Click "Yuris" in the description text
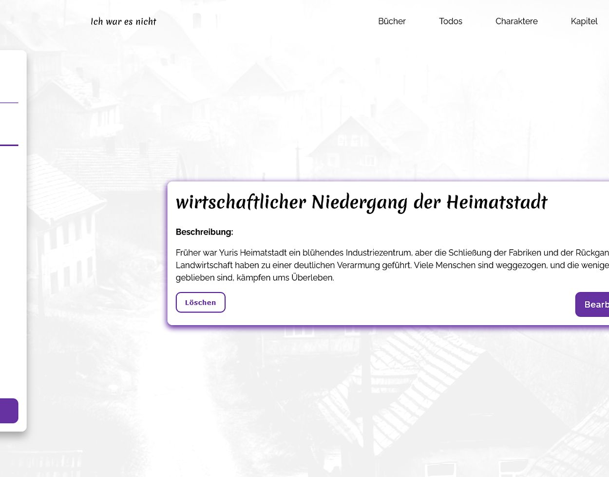Image resolution: width=609 pixels, height=477 pixels. [228, 253]
